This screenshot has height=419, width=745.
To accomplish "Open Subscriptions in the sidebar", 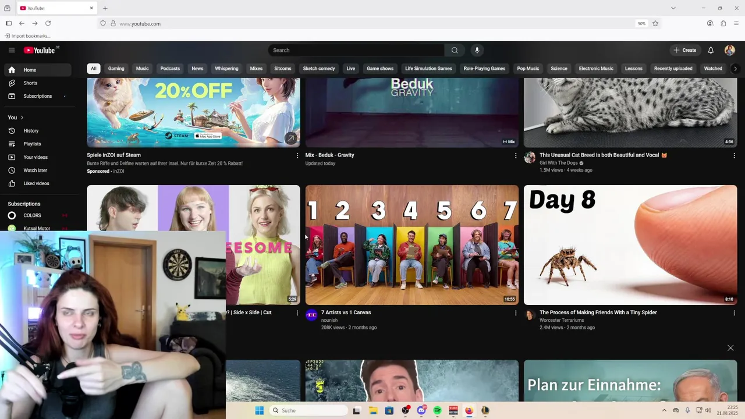I will (x=38, y=96).
